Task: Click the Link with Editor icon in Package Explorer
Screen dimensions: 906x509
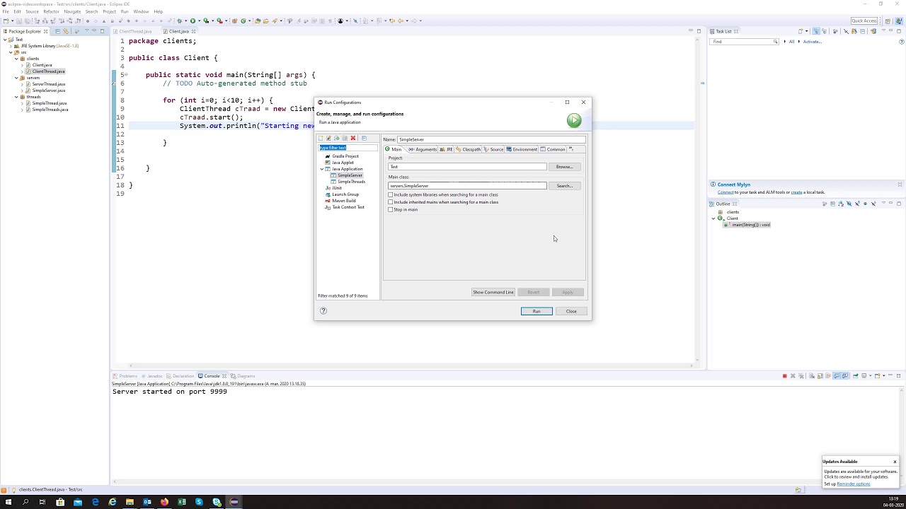Action: [65, 31]
